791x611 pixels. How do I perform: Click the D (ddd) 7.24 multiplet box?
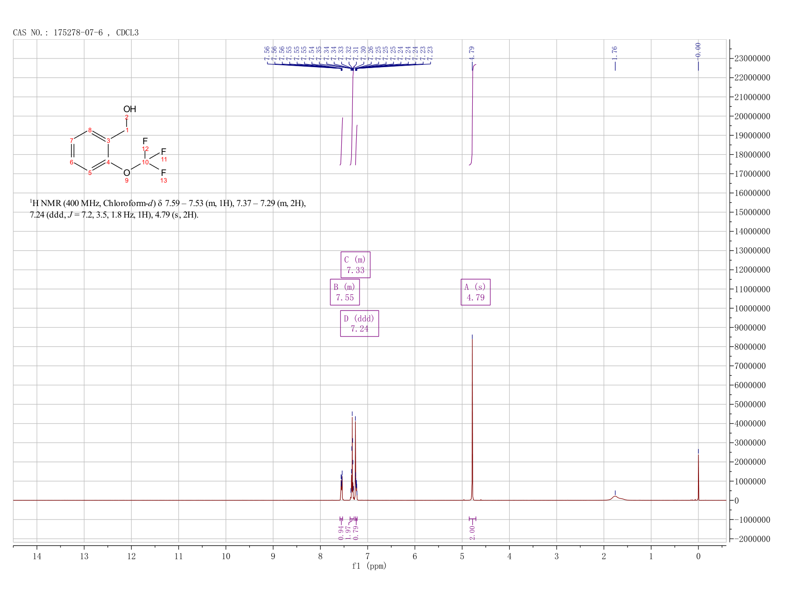(x=360, y=323)
